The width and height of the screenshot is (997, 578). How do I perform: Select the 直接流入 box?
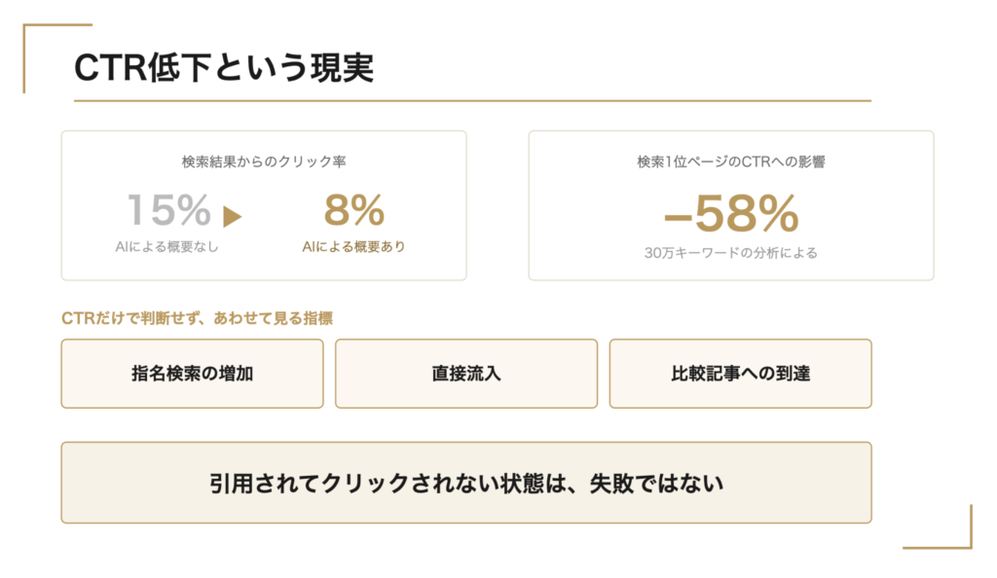466,374
